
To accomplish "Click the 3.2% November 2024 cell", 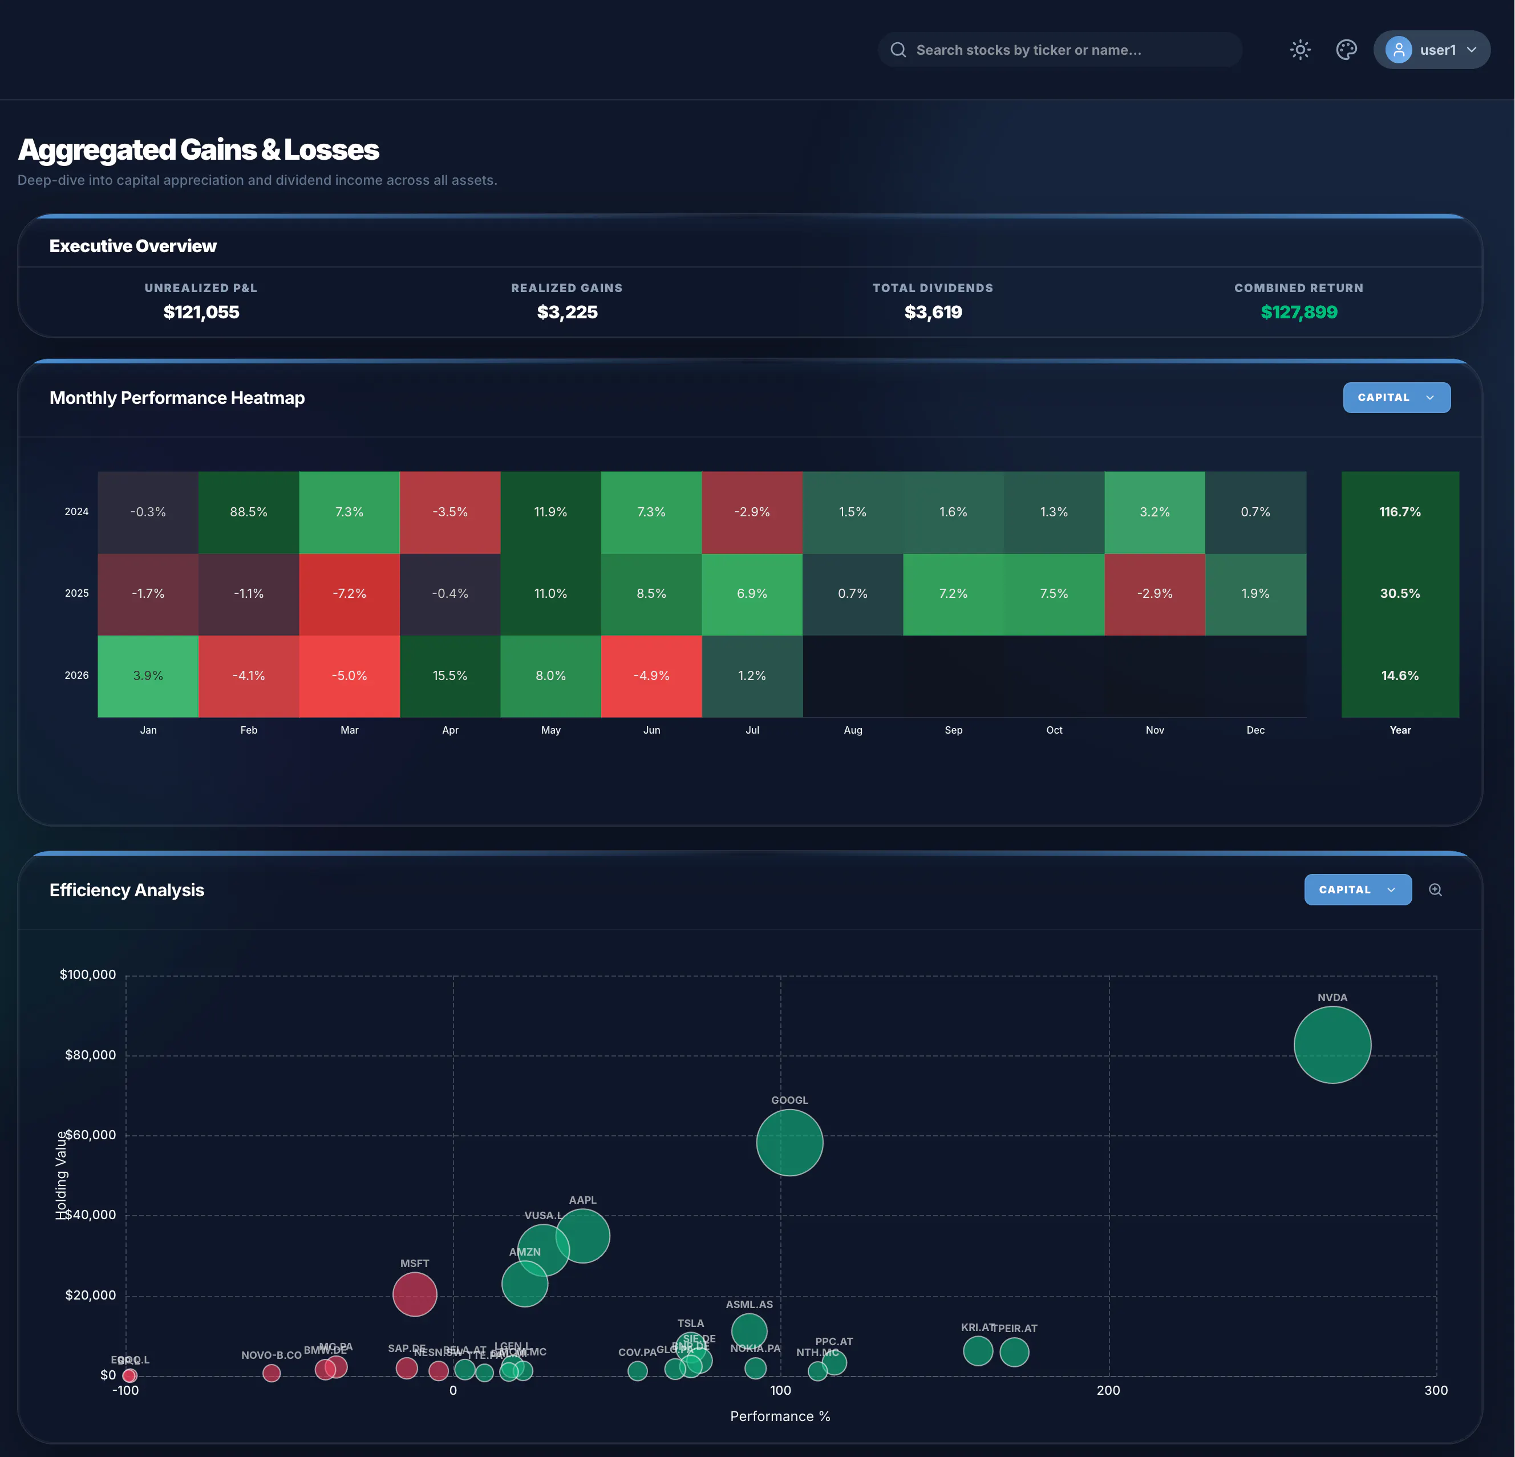I will click(1155, 512).
